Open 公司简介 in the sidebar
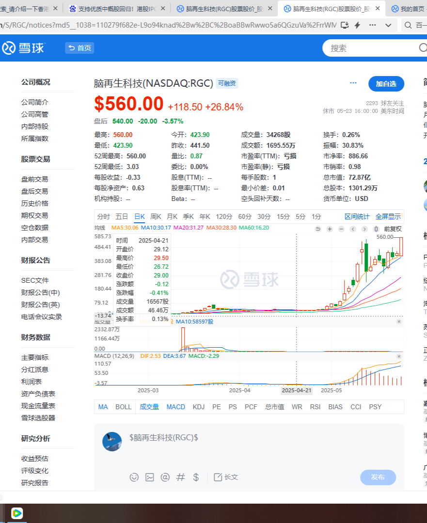 click(x=35, y=102)
